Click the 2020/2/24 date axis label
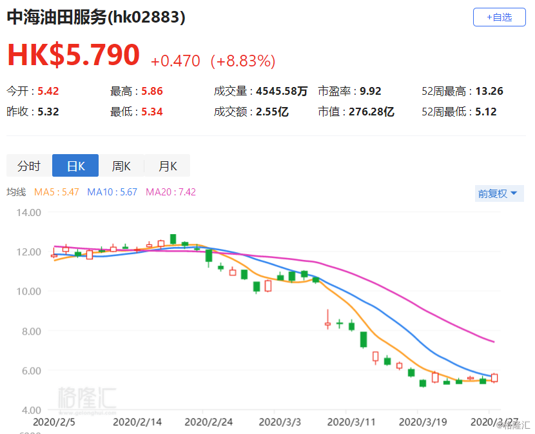Screen dimensions: 535x434 click(208, 422)
